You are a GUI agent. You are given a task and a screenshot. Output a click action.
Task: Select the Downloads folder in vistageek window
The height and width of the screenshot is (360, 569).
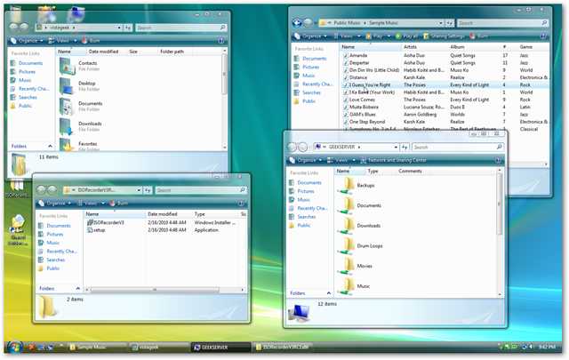point(90,124)
